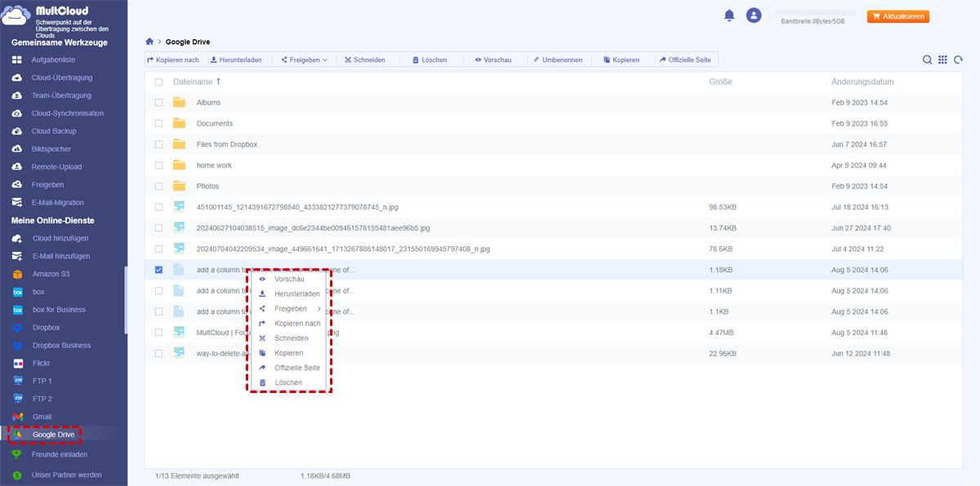Choose Löschen in context menu
Image resolution: width=980 pixels, height=486 pixels.
[290, 382]
